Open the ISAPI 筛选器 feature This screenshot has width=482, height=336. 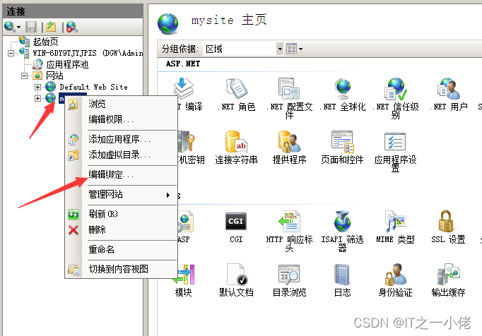[343, 230]
